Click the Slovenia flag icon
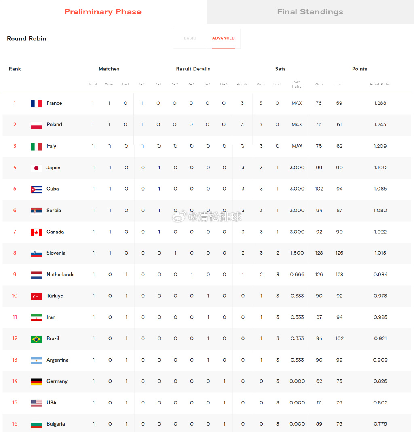The width and height of the screenshot is (414, 432). 36,253
